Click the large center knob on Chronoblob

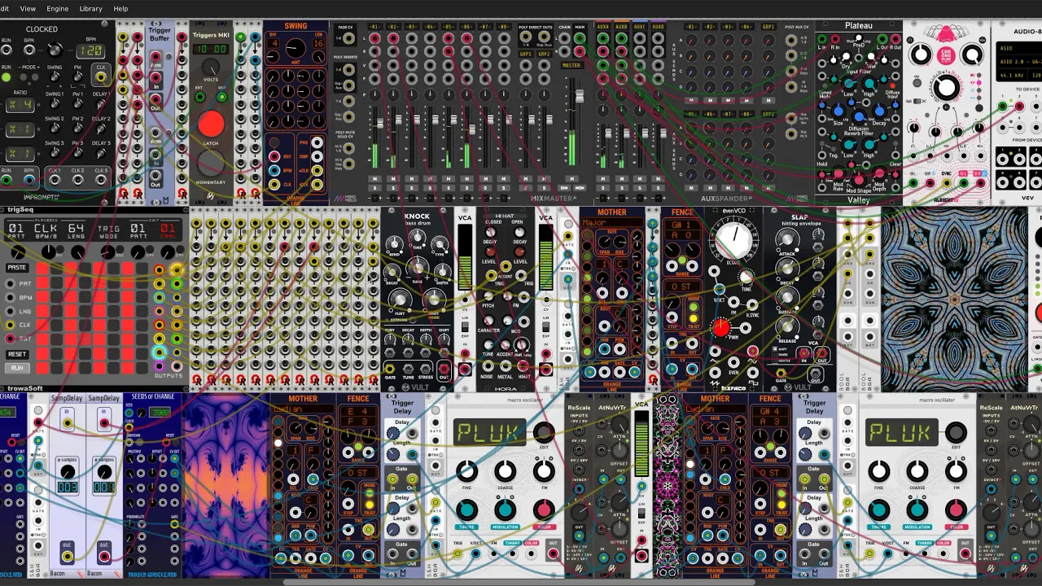tap(946, 88)
